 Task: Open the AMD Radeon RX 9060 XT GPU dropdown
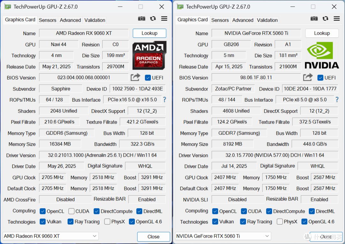tap(50, 236)
